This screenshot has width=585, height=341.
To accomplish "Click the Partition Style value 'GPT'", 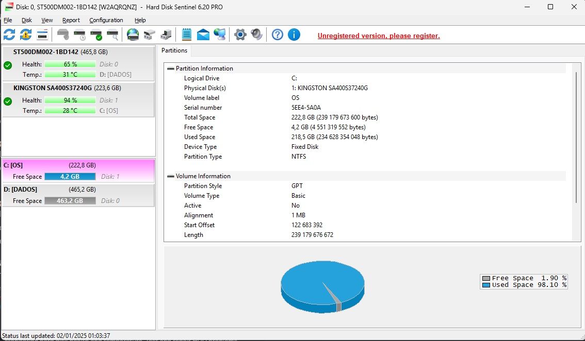I will tap(297, 186).
